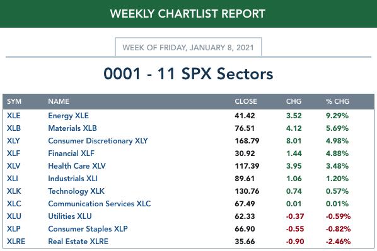Sort by the CHG column header
The height and width of the screenshot is (251, 377).
point(294,101)
